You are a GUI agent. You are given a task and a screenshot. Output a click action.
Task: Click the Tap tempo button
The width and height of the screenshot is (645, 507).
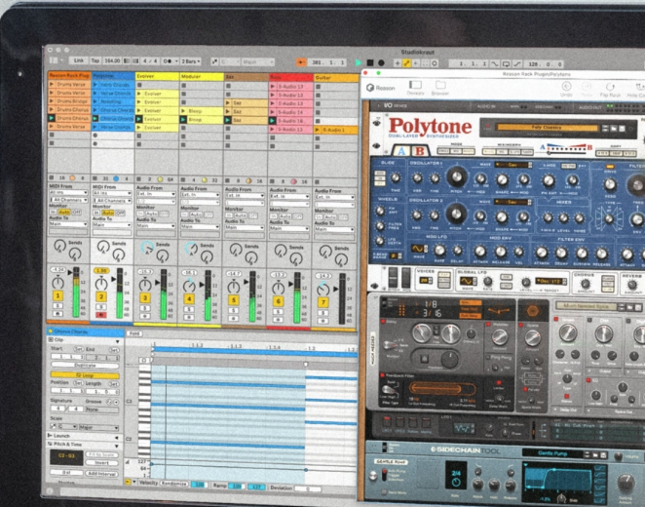click(95, 60)
